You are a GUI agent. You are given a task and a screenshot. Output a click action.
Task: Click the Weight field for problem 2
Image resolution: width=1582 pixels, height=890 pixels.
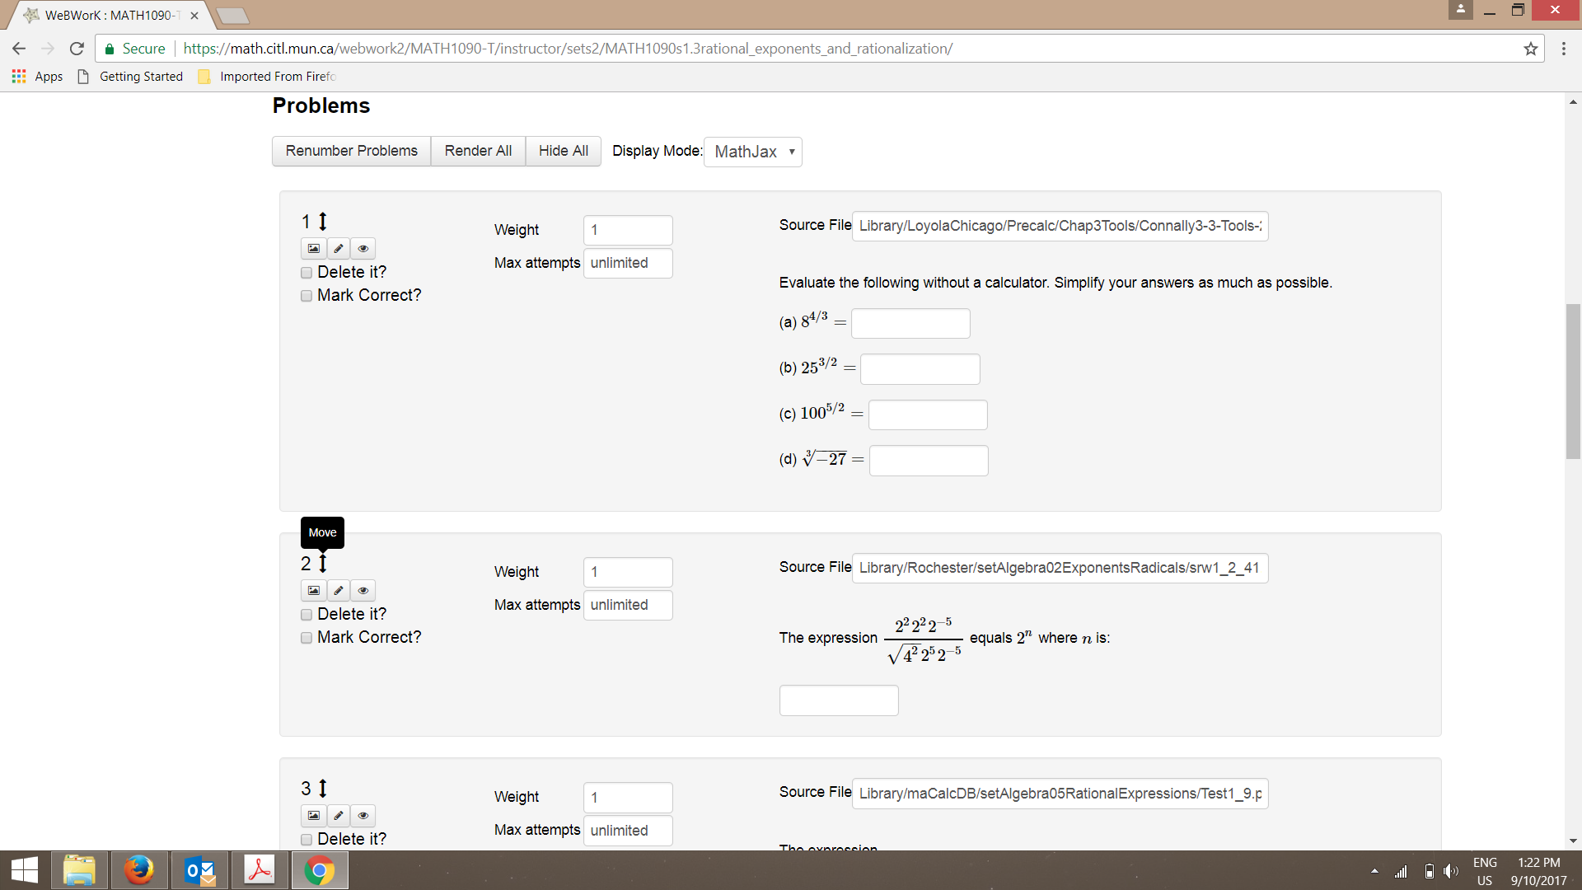tap(628, 572)
